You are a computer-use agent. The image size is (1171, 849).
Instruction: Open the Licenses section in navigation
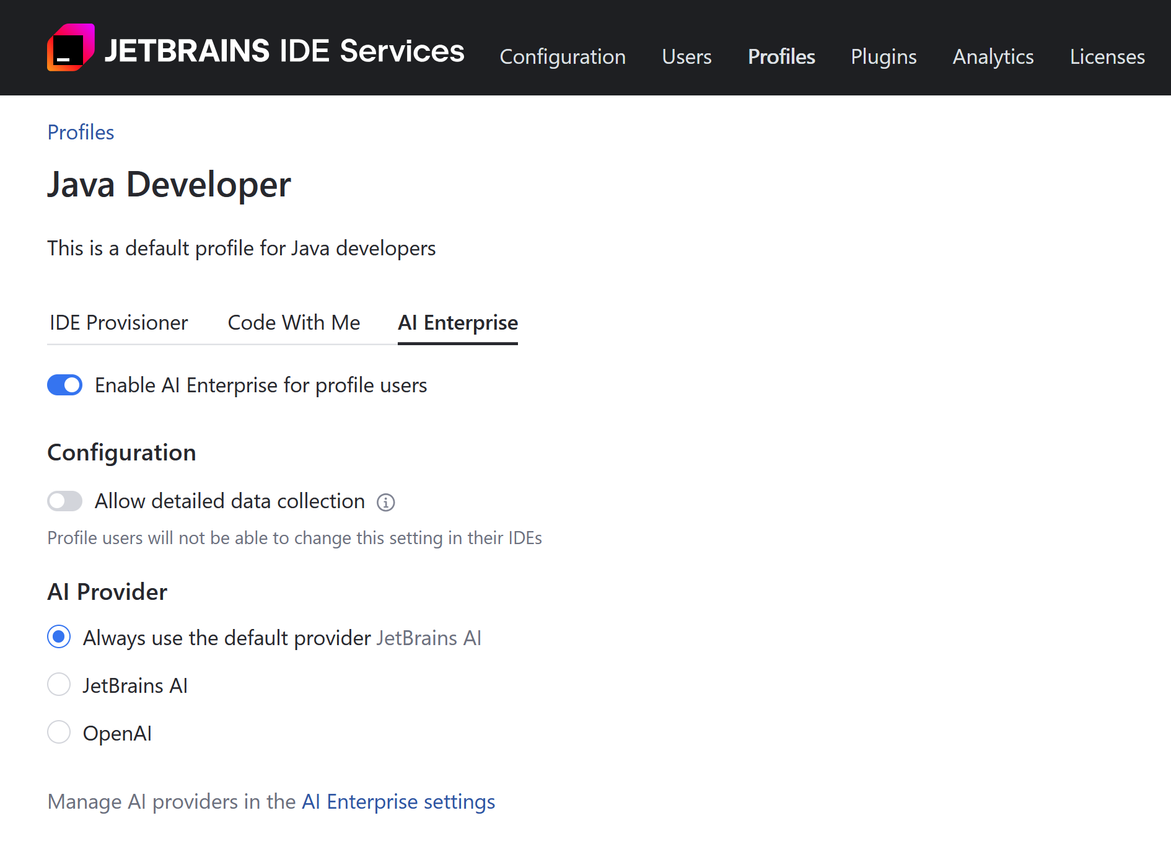pos(1107,56)
